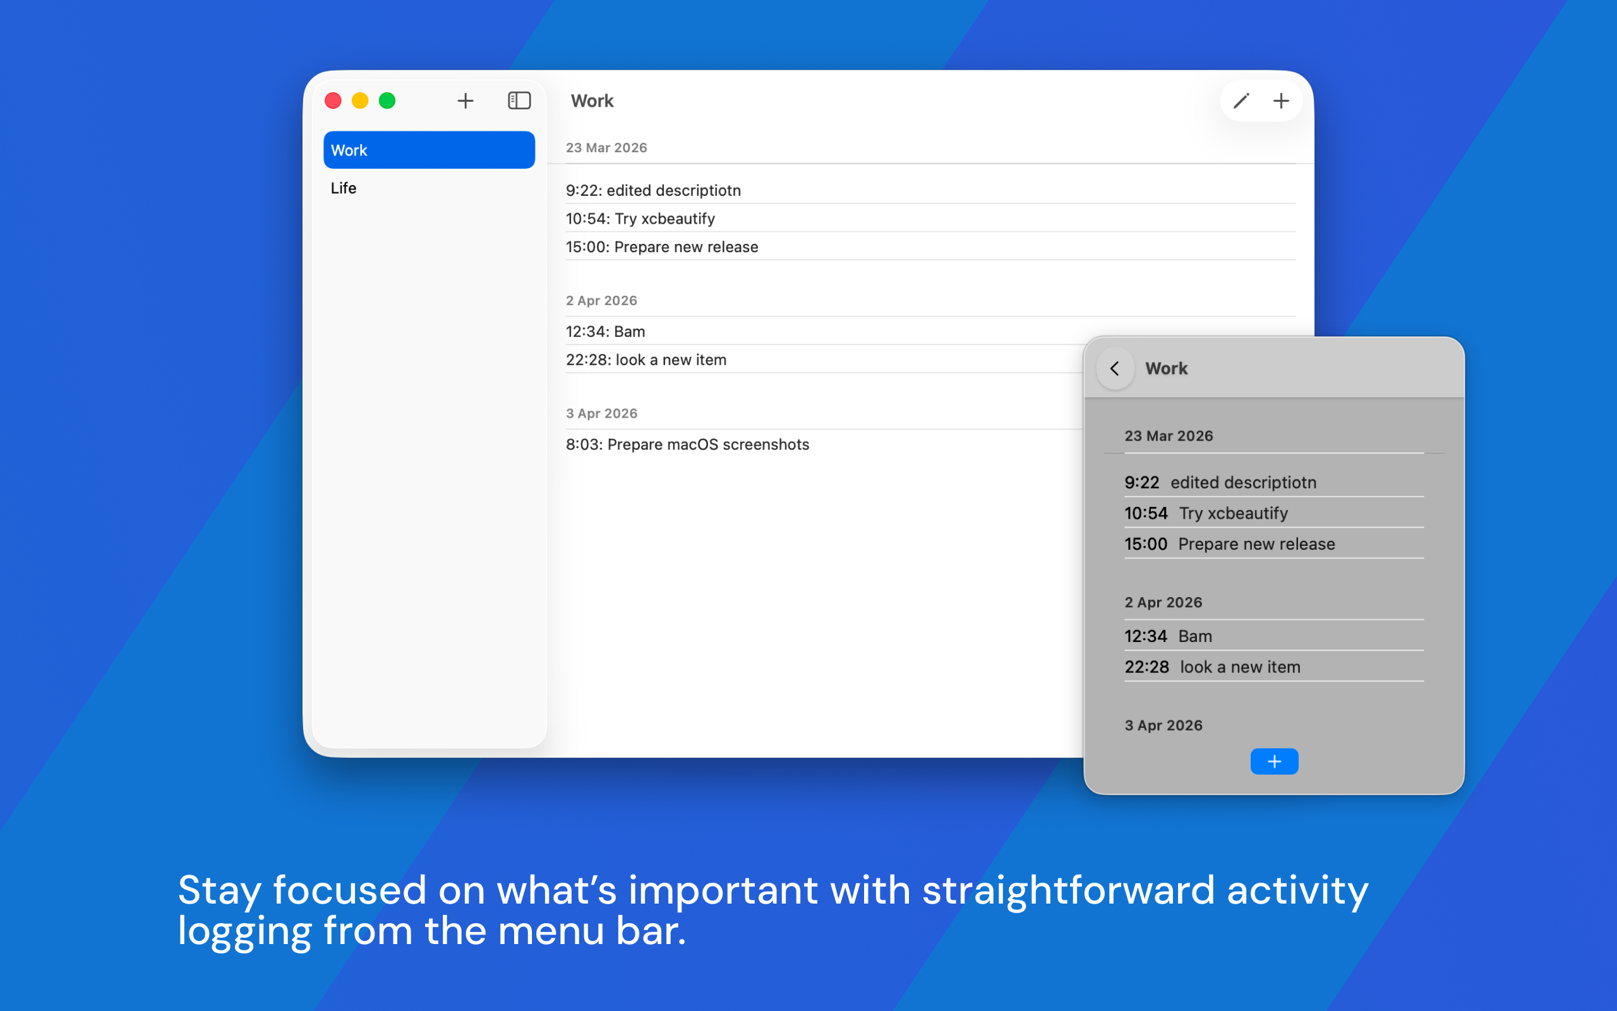
Task: Click the Work title in main window
Action: pyautogui.click(x=592, y=101)
